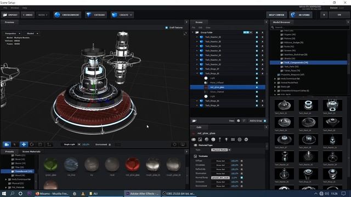Select the pointer selection tool
Viewport: 351px width, 197px height.
(x=15, y=144)
